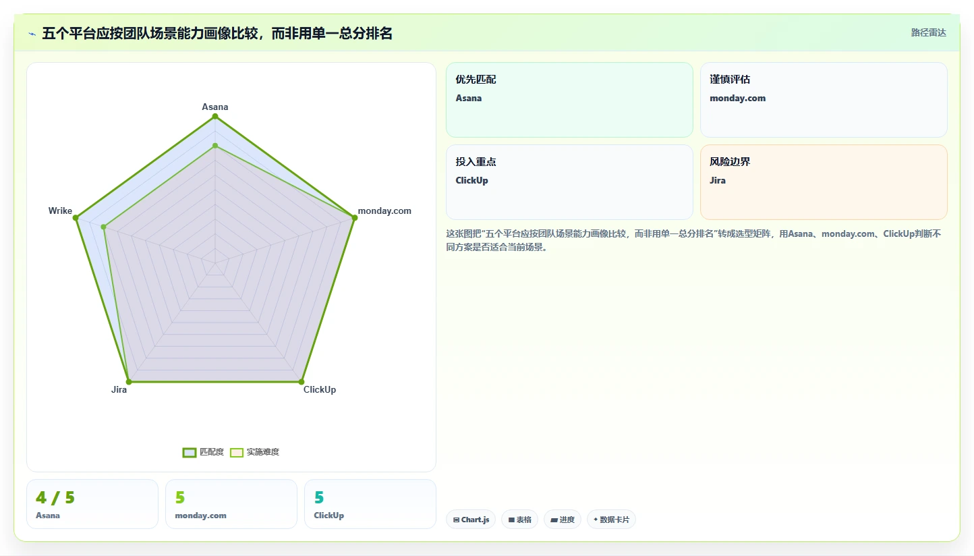974x556 pixels.
Task: Select the Chart.js tag chip
Action: coord(471,520)
